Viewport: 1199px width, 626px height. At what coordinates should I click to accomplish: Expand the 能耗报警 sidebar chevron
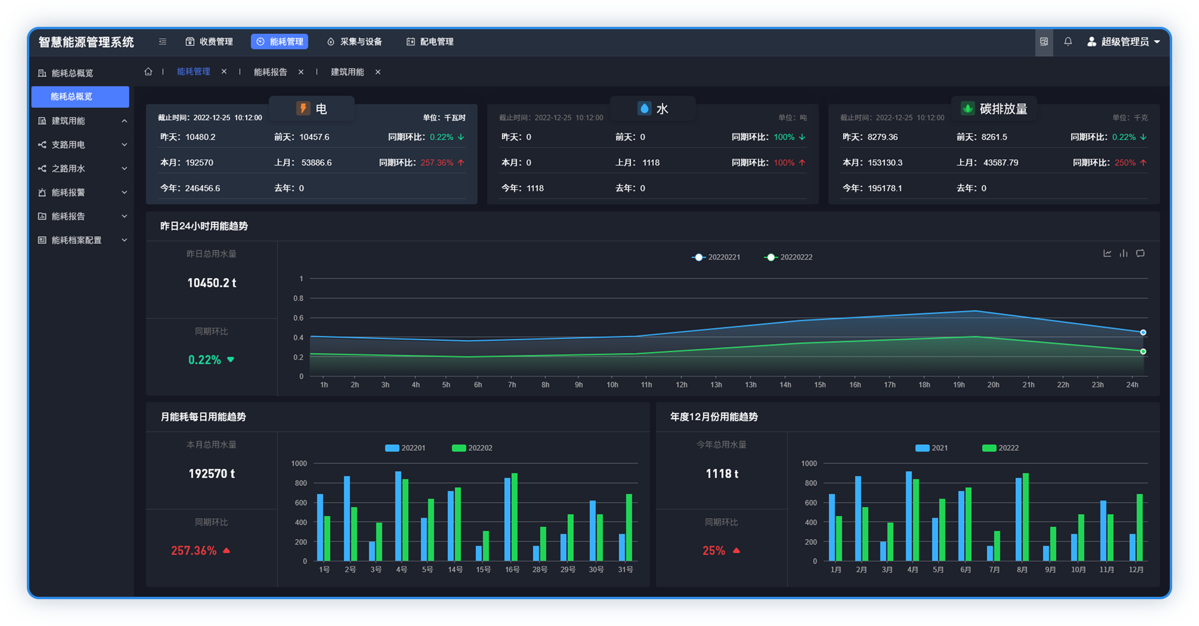coord(124,193)
